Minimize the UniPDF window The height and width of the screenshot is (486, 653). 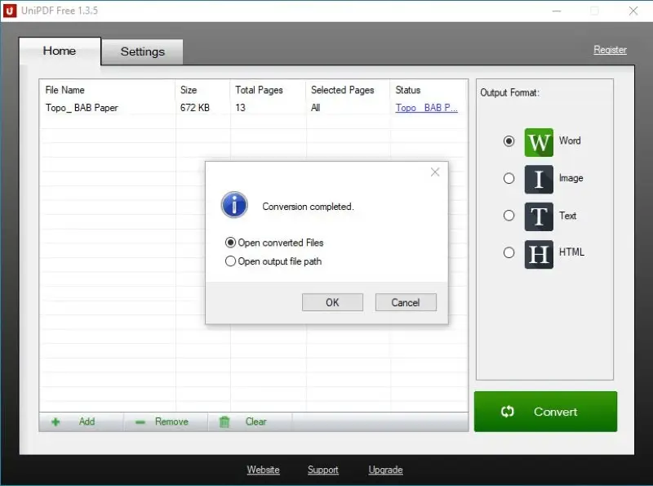557,11
